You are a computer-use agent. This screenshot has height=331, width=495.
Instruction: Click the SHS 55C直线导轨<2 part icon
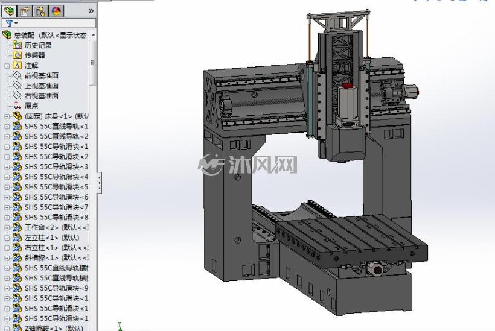[x=17, y=136]
